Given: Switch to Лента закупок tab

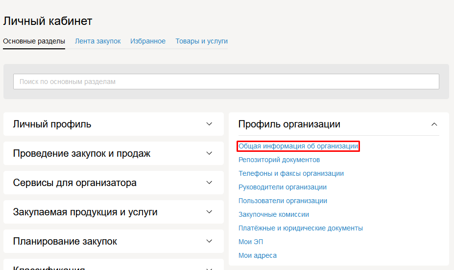Looking at the screenshot, I should pyautogui.click(x=97, y=42).
